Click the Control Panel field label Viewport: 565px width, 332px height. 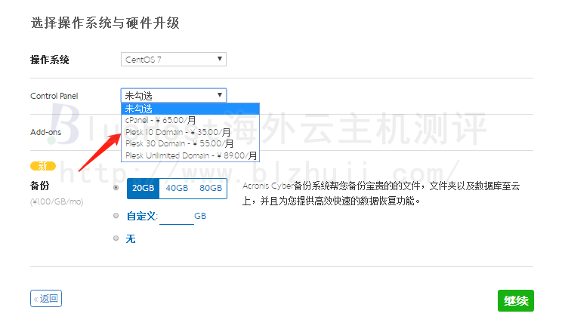[x=54, y=96]
